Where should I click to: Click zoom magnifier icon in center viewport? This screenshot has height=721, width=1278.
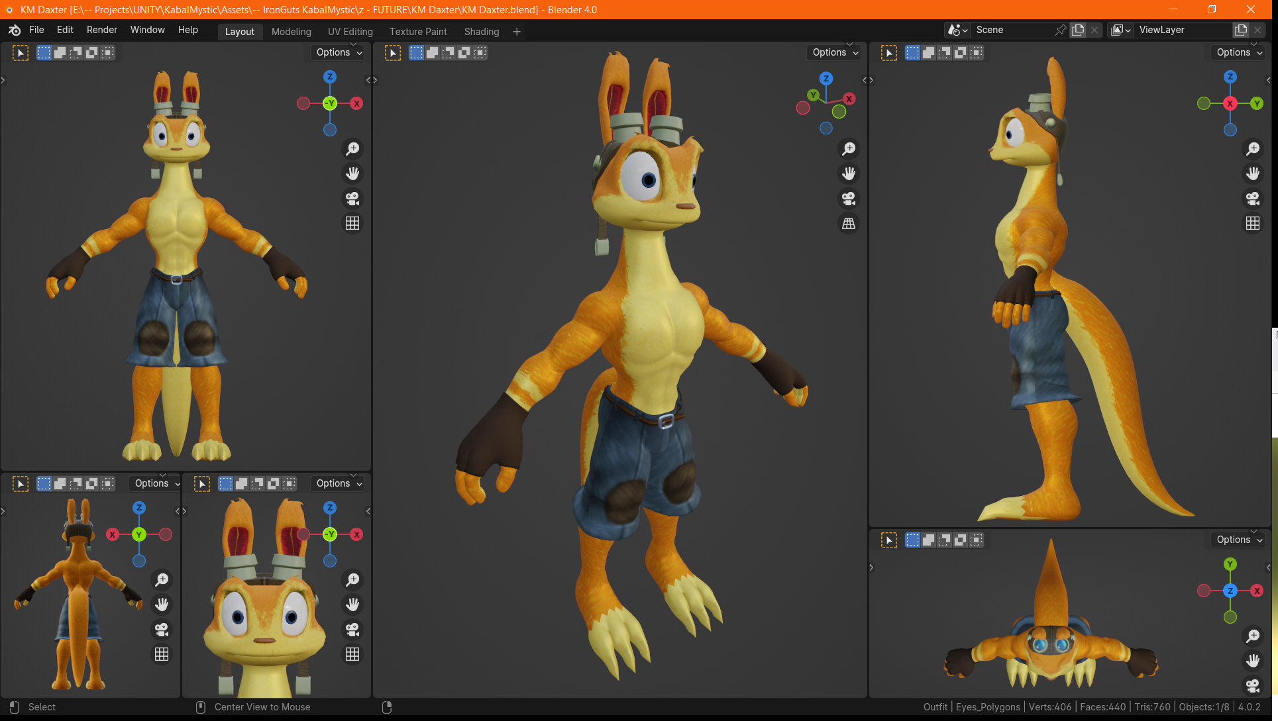coord(849,149)
